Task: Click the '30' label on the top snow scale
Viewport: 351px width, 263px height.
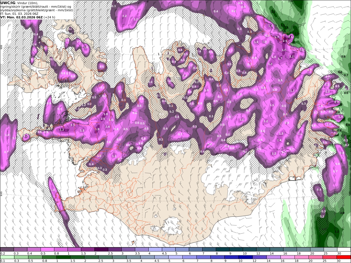Action: tap(339, 253)
